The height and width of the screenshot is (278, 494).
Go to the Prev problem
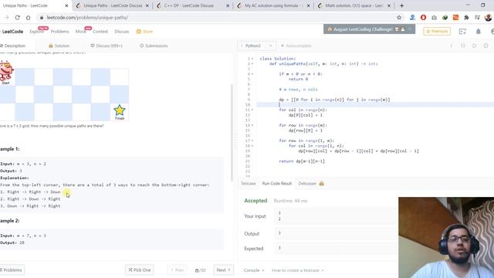tap(177, 270)
